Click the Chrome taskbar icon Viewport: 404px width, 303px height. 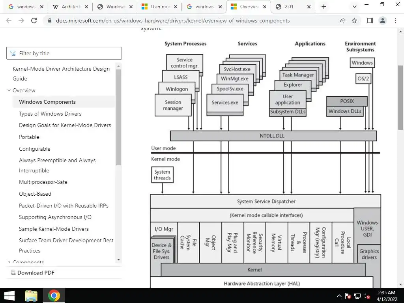click(x=54, y=296)
